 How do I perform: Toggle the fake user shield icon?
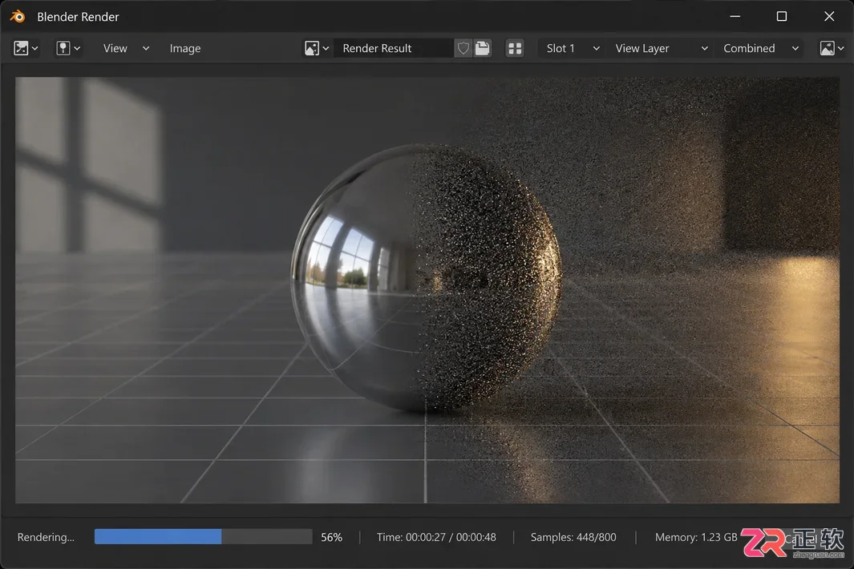463,48
